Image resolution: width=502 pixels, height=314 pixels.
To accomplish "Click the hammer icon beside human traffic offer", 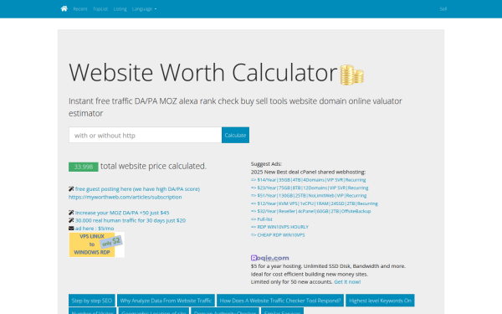I will pyautogui.click(x=71, y=220).
